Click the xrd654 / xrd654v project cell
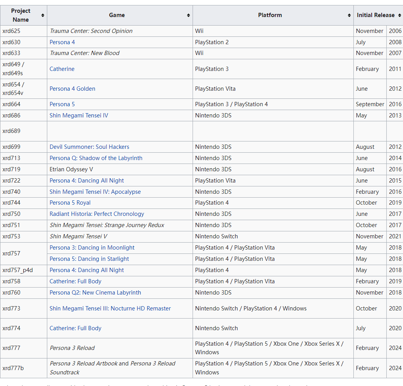 (x=24, y=89)
